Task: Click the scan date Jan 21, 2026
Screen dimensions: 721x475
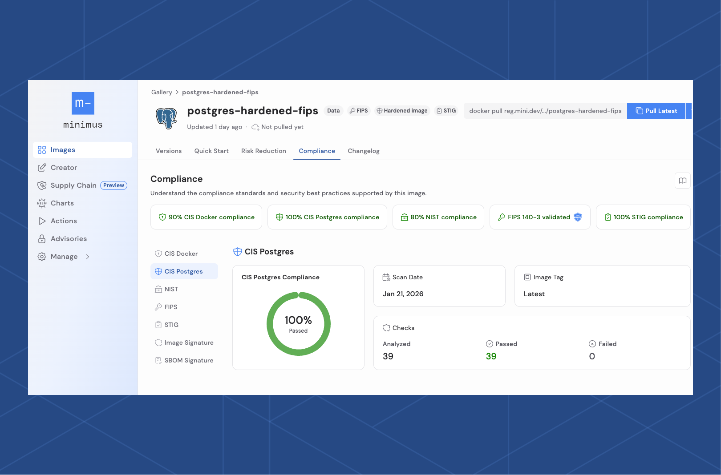Action: click(x=403, y=294)
